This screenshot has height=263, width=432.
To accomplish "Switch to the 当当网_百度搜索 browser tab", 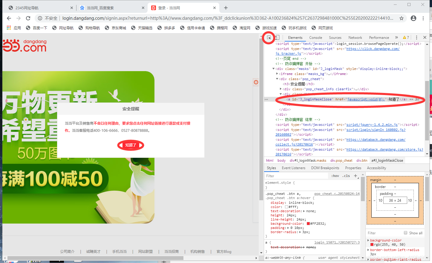I will point(112,8).
